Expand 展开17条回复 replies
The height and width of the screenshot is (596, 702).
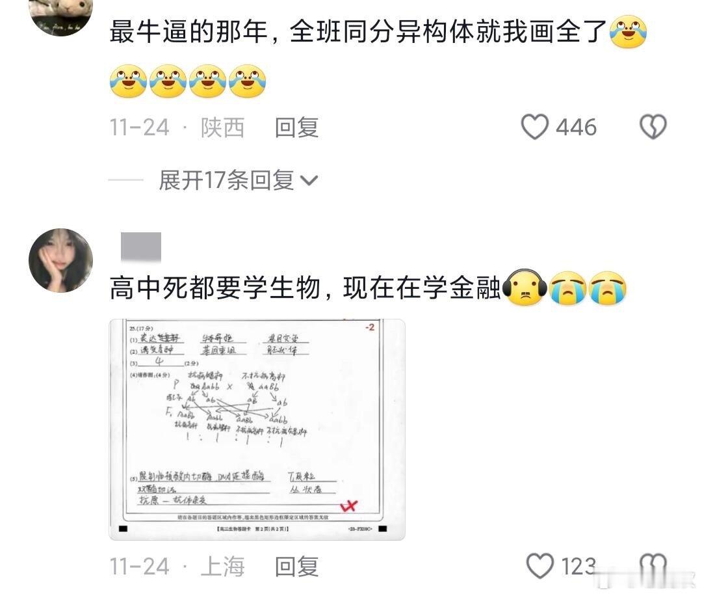[238, 180]
